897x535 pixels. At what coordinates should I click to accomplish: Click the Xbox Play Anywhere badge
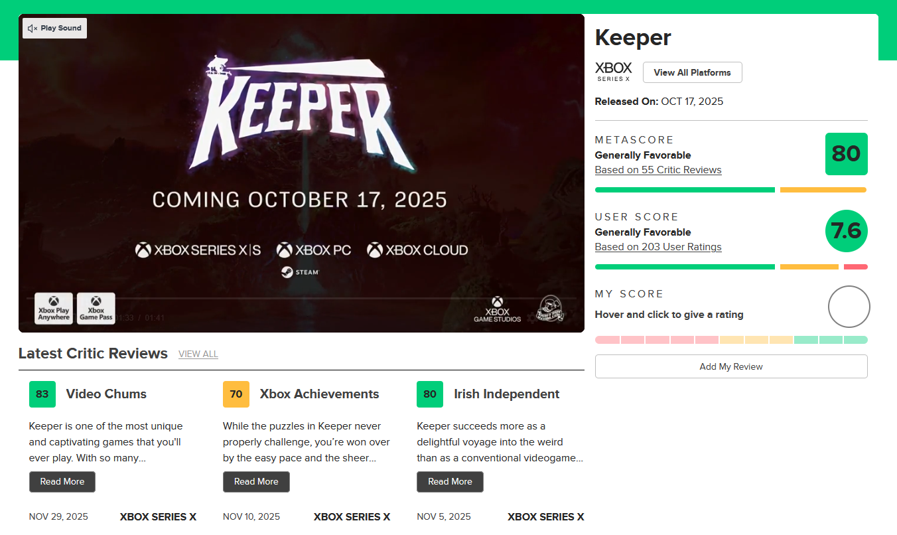(x=54, y=309)
